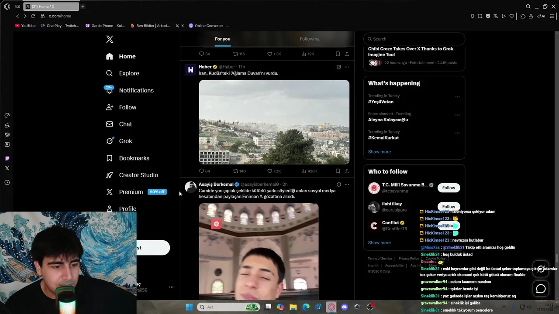Click Show more under Who to follow

tap(380, 243)
